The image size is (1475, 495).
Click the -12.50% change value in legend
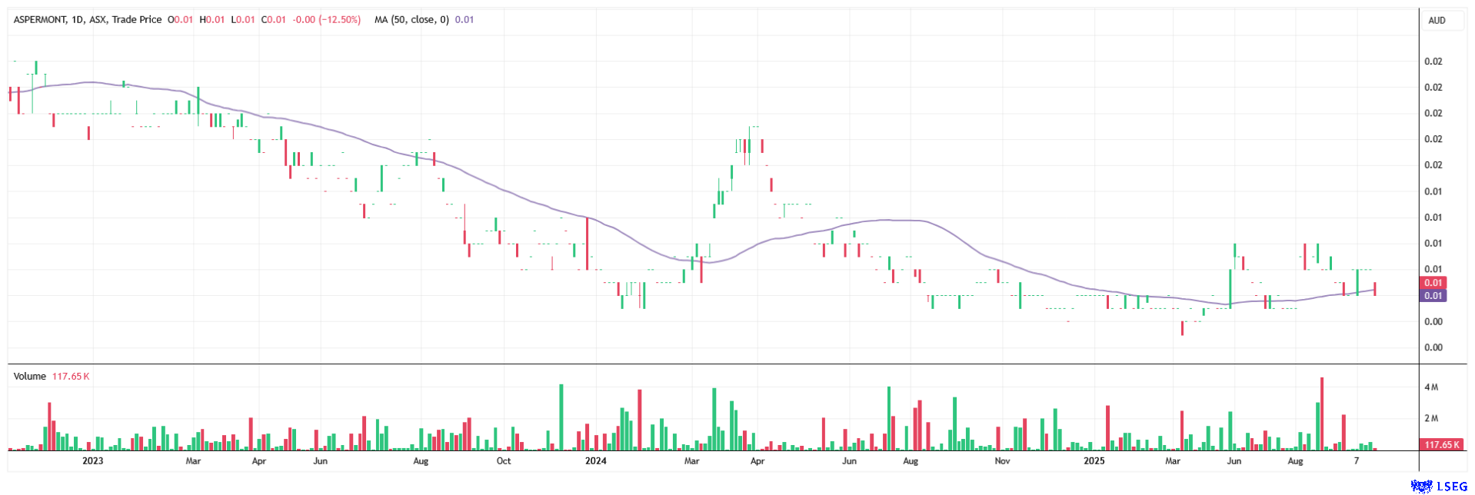click(341, 20)
